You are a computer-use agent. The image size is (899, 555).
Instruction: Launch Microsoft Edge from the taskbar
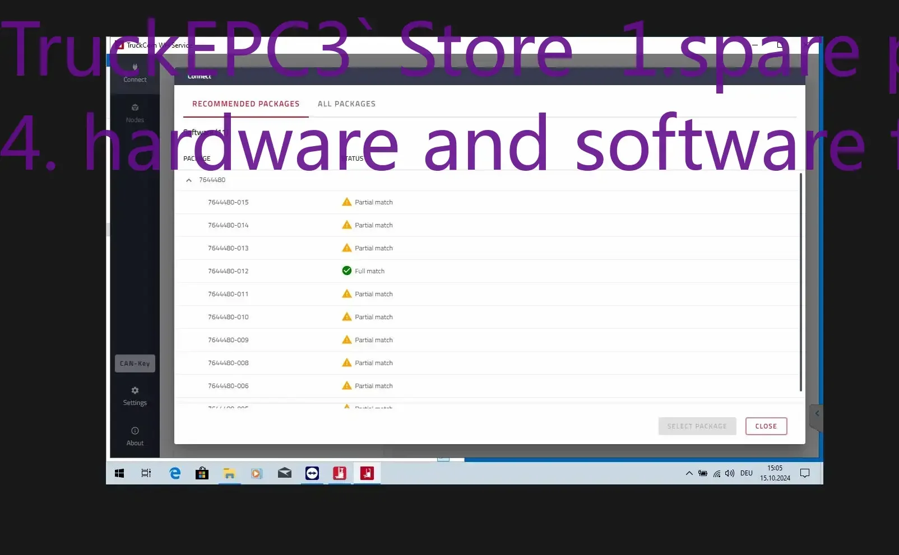[x=175, y=474]
